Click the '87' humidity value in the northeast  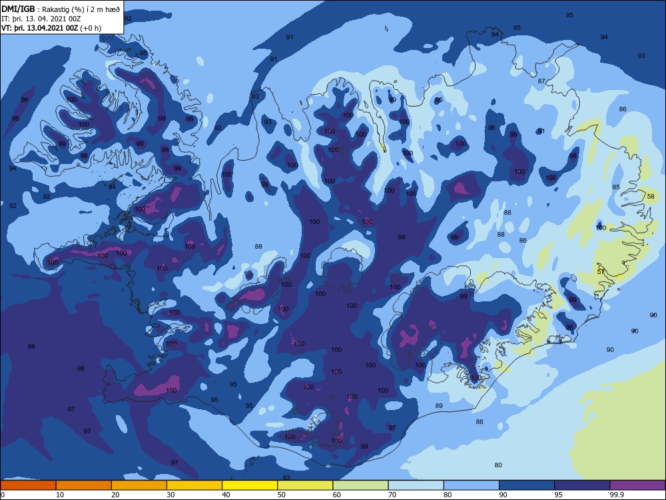(541, 81)
